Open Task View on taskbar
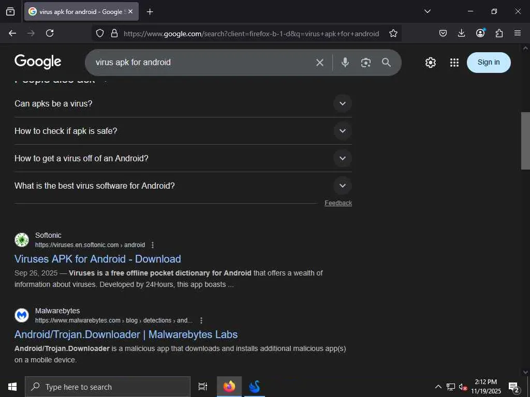The width and height of the screenshot is (530, 397). pos(203,387)
